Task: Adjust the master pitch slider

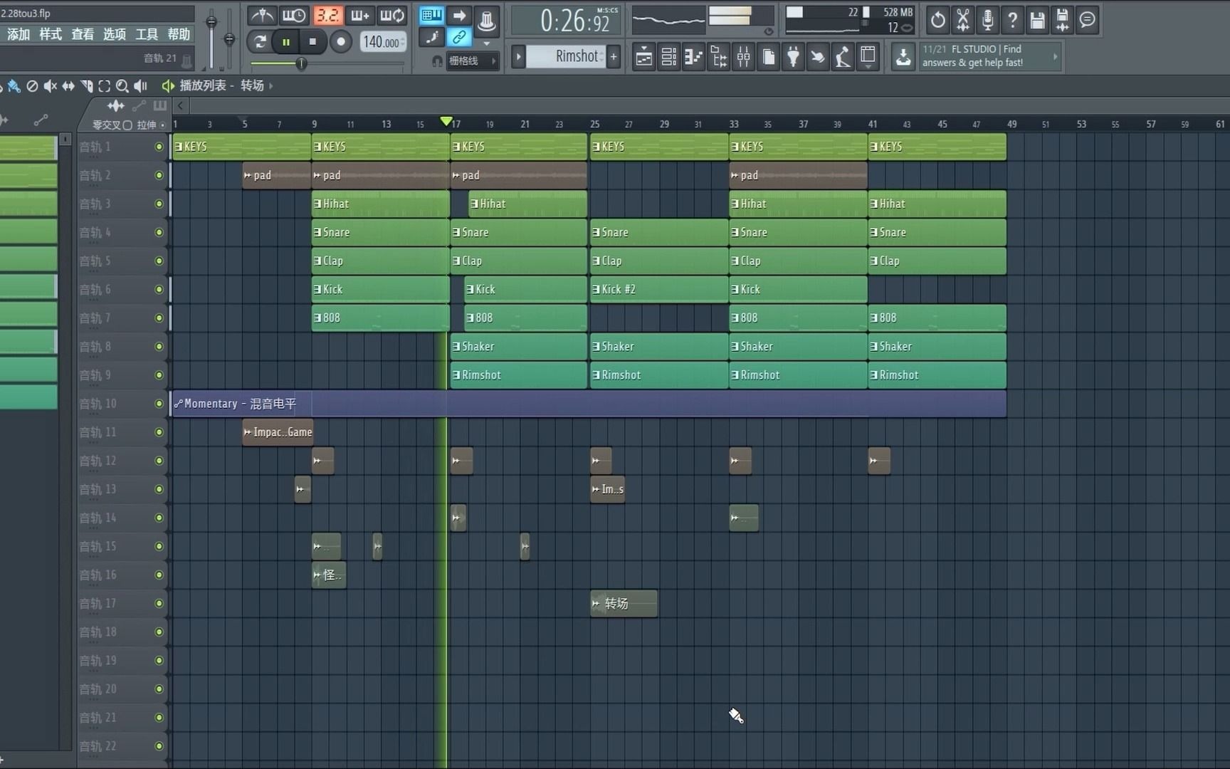Action: point(229,39)
